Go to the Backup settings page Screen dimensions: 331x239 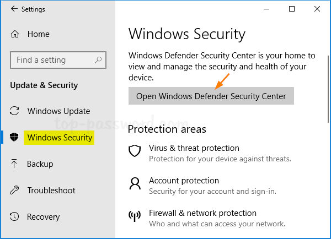(40, 164)
